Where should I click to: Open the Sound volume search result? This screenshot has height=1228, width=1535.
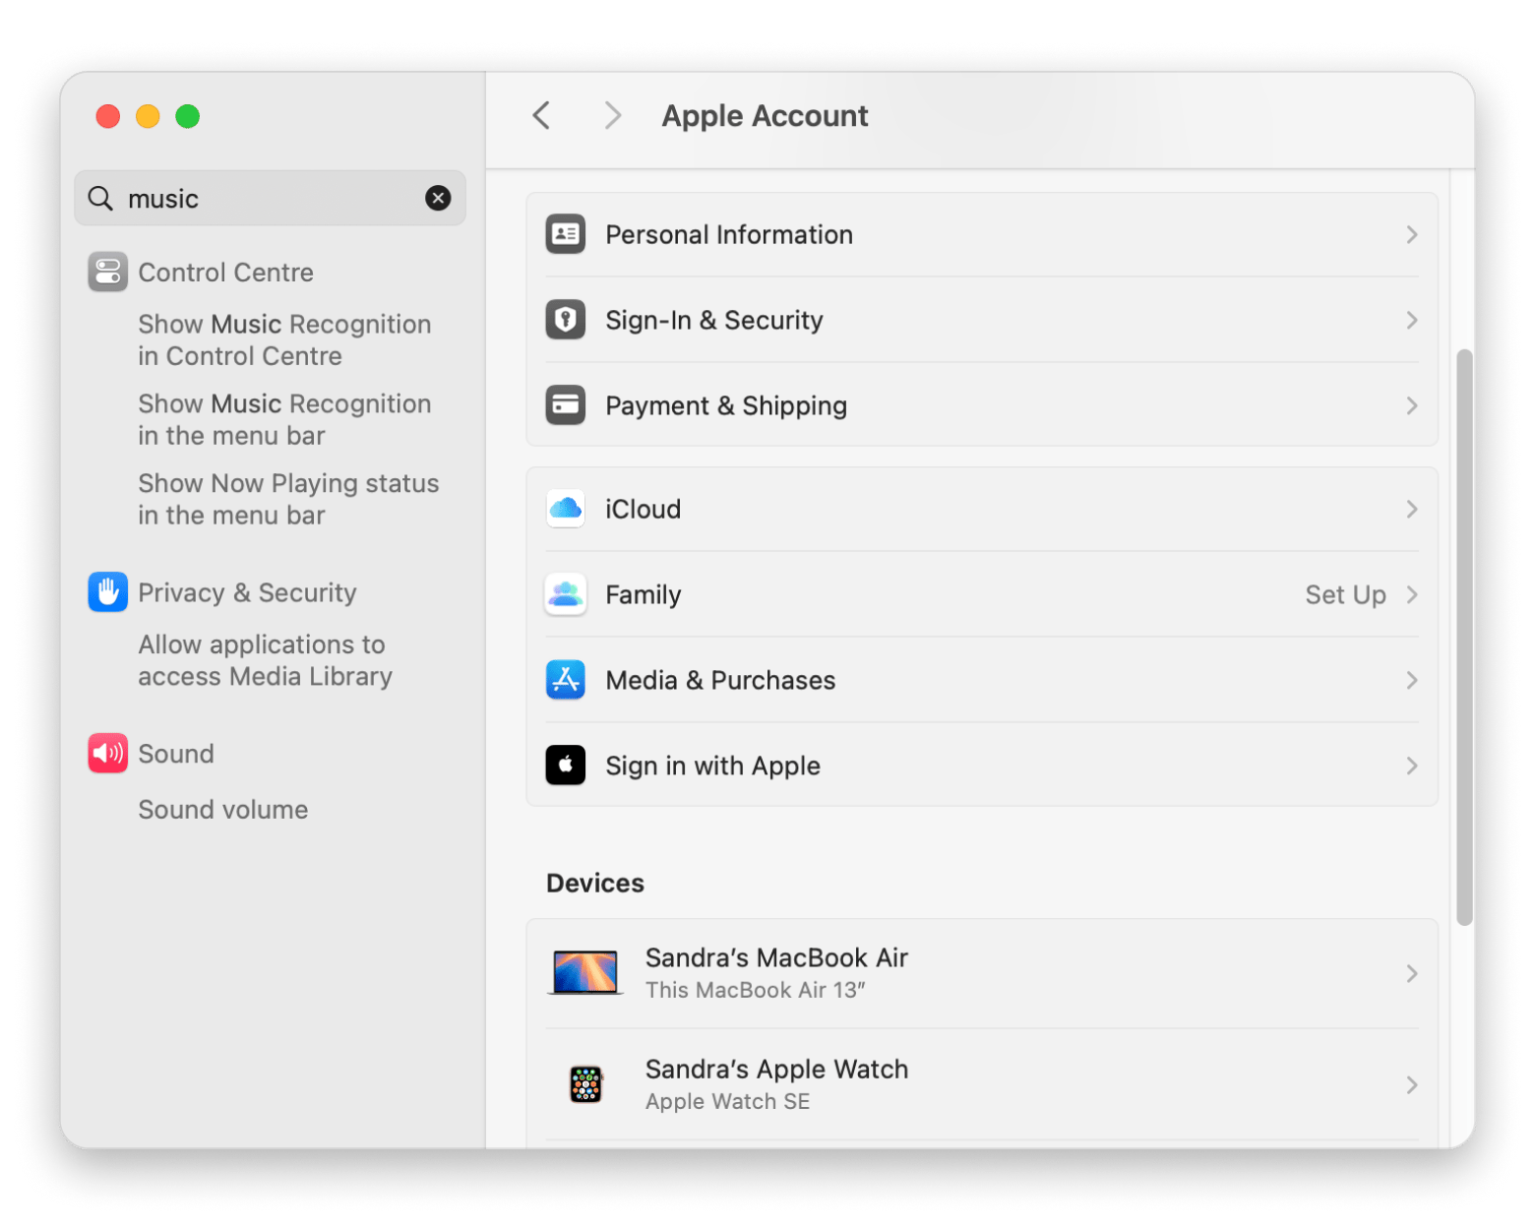pos(222,810)
